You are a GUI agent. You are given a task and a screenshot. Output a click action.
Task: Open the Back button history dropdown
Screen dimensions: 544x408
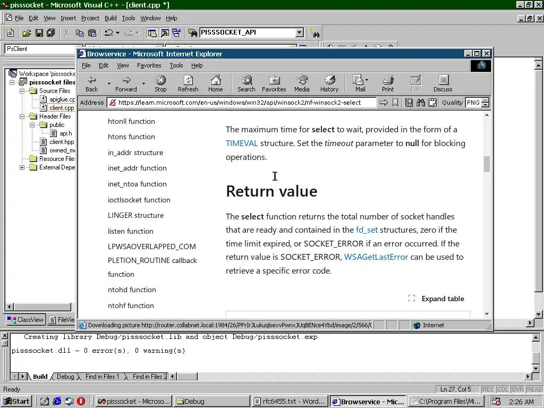click(x=109, y=83)
